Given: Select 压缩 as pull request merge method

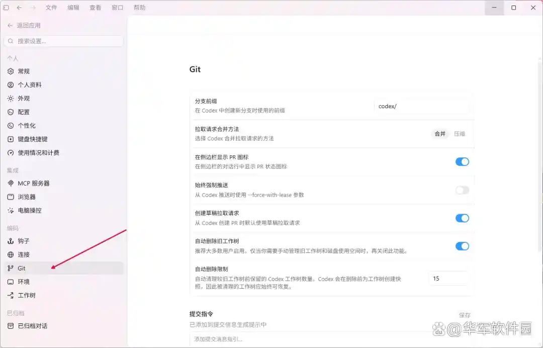Looking at the screenshot, I should tap(460, 134).
